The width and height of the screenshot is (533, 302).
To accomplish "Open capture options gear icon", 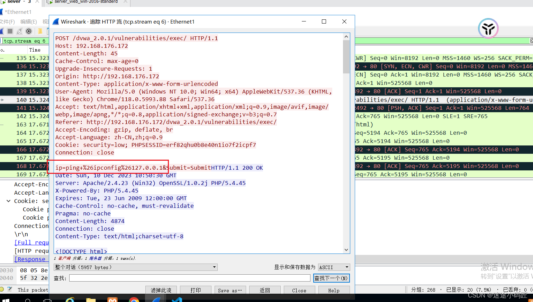I will click(29, 31).
